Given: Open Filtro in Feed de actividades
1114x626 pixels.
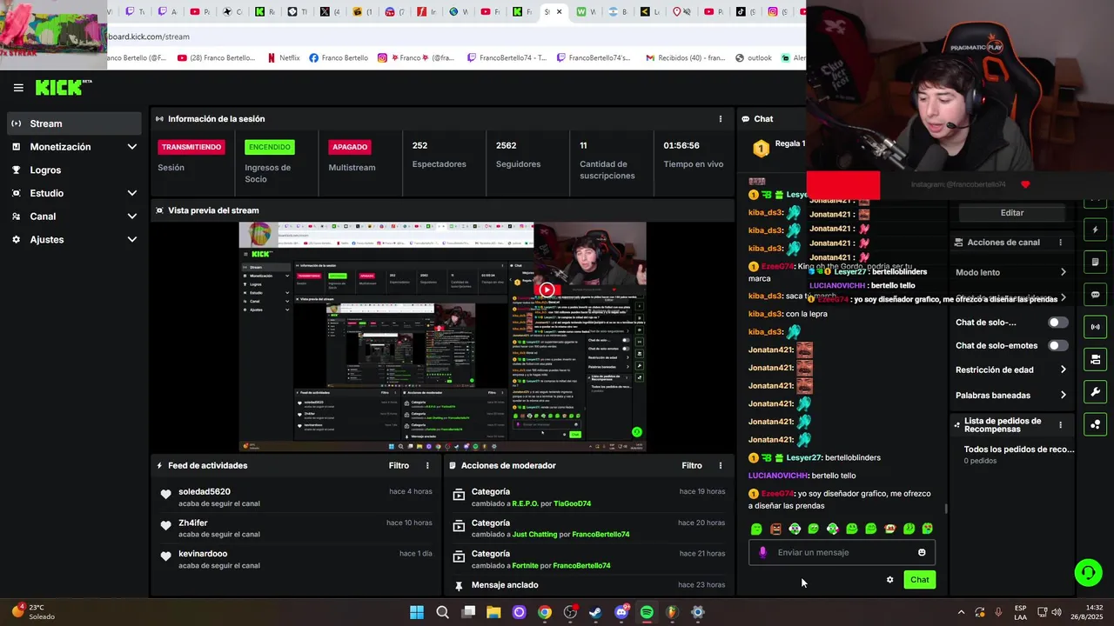Looking at the screenshot, I should tap(399, 466).
